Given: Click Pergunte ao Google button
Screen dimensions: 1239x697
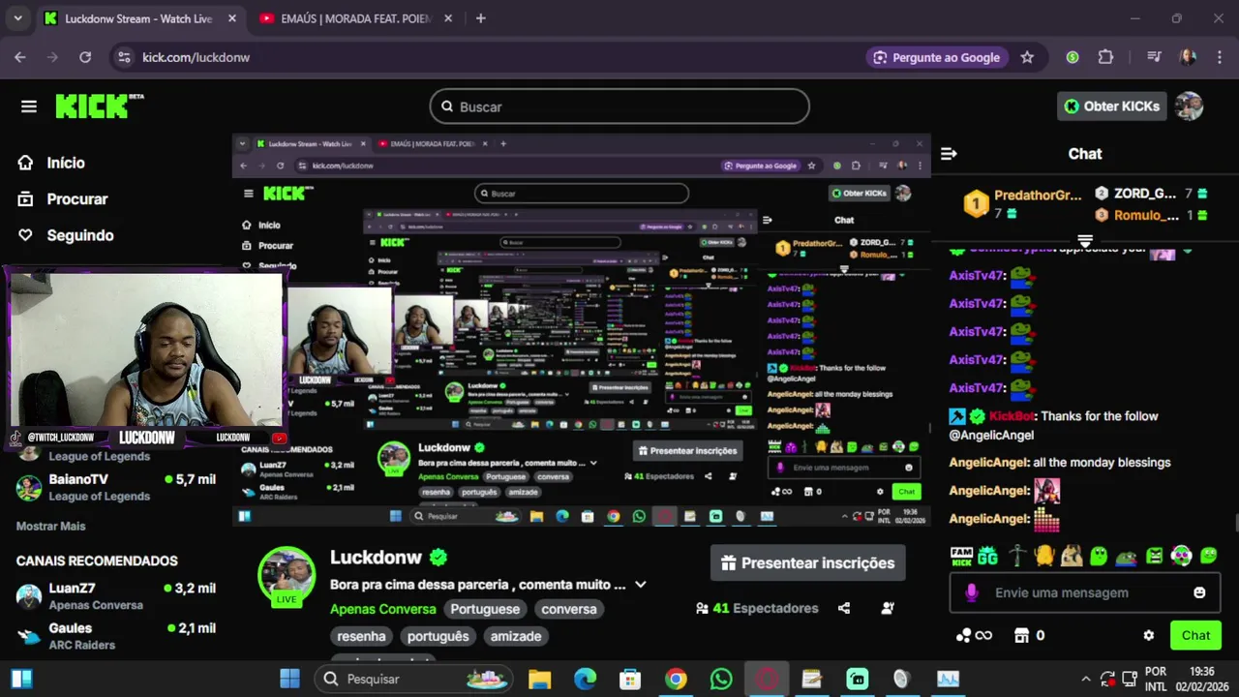Looking at the screenshot, I should click(x=936, y=57).
